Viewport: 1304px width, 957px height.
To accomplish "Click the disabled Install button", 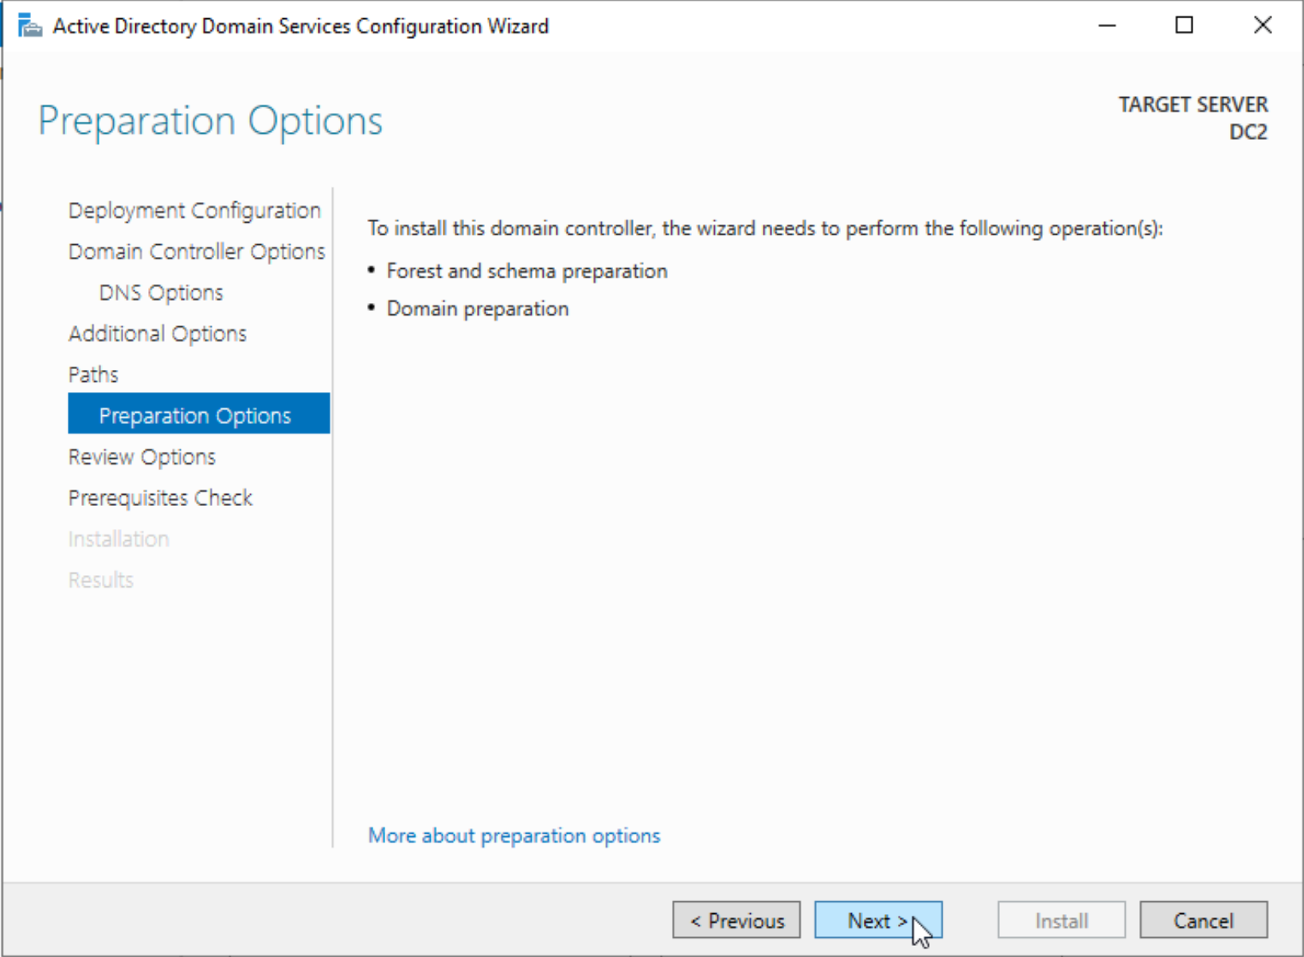I will [x=1061, y=920].
